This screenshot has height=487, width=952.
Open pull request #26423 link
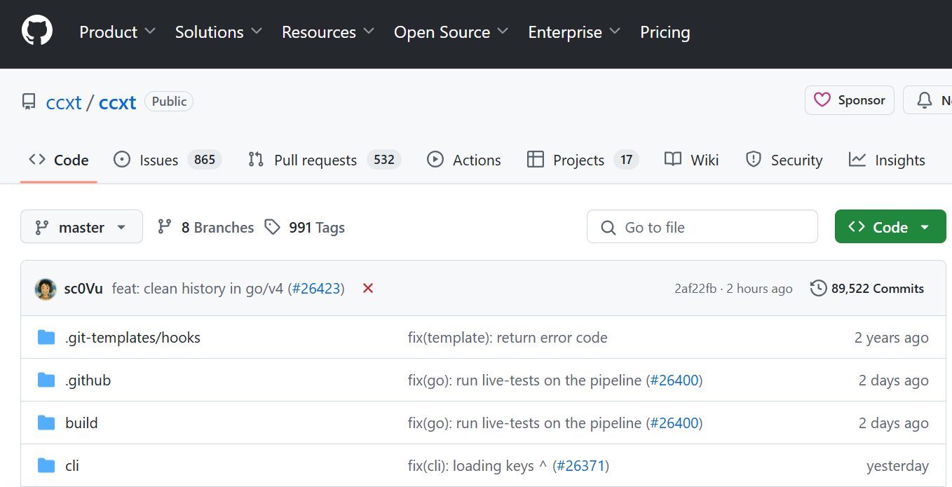click(x=315, y=289)
